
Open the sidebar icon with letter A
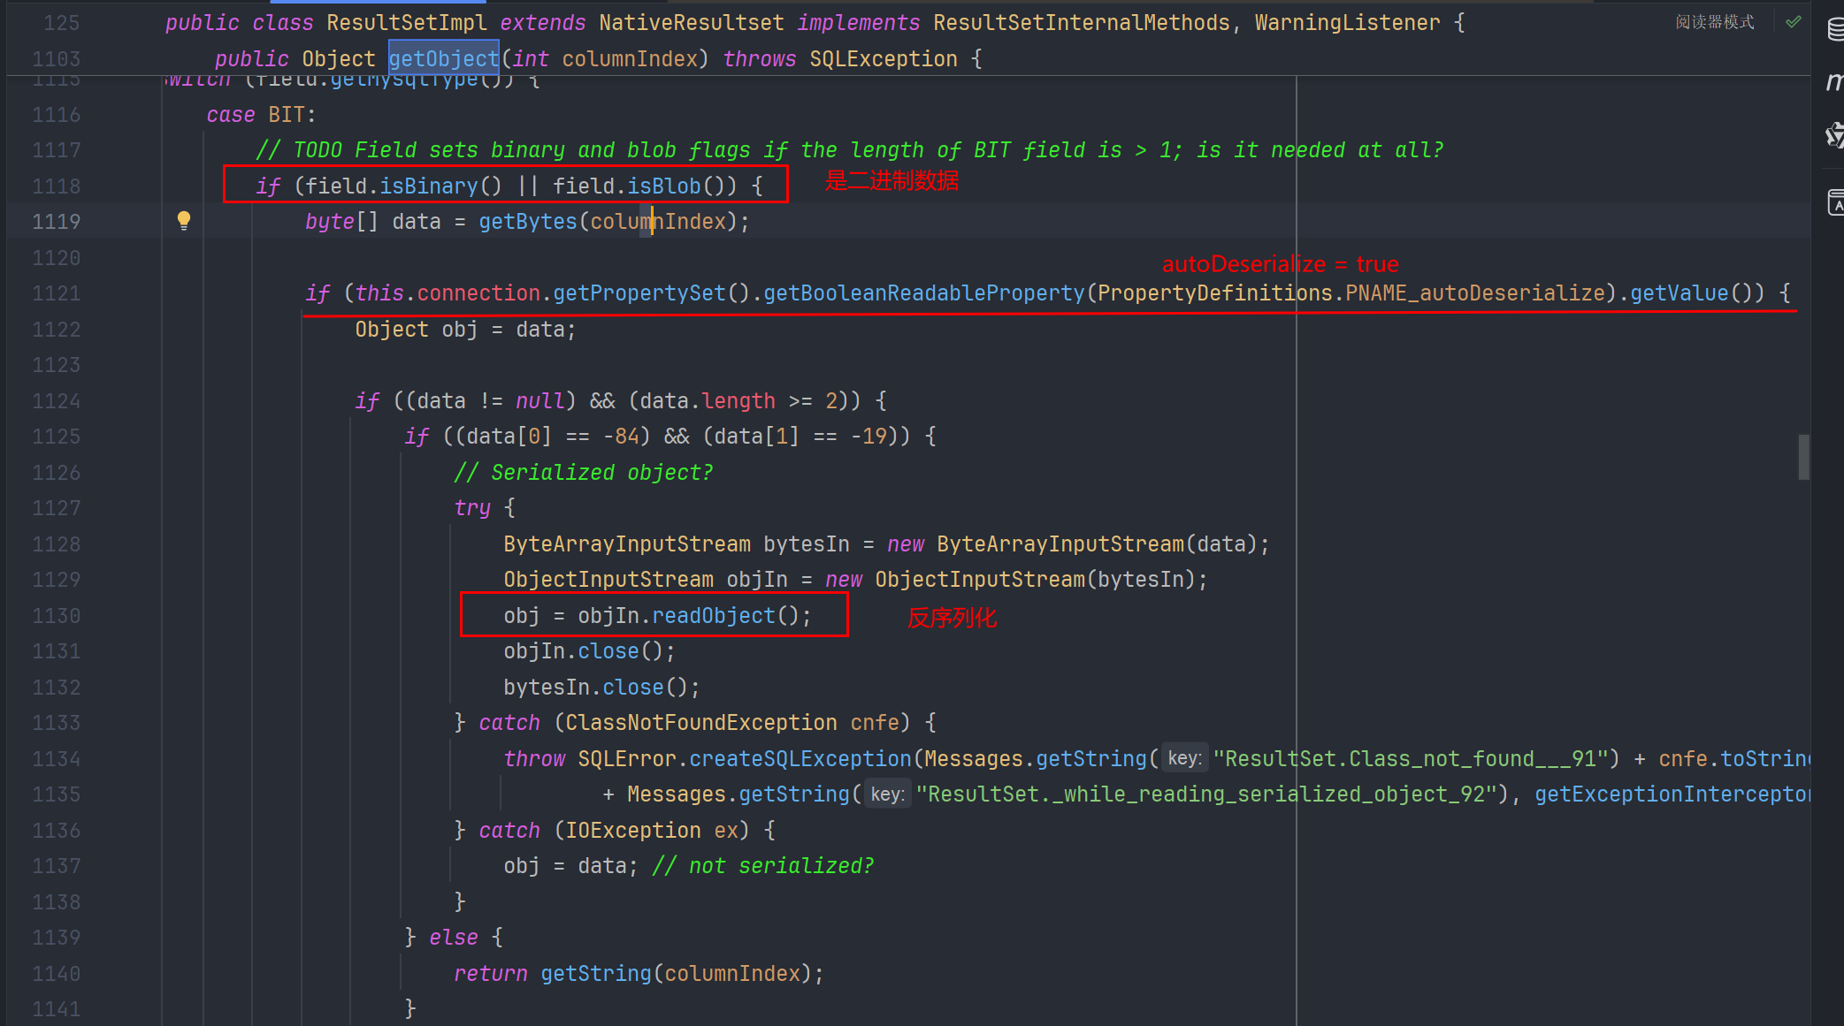(x=1835, y=202)
